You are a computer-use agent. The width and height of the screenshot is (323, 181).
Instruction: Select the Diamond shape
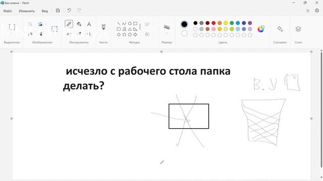(x=119, y=35)
